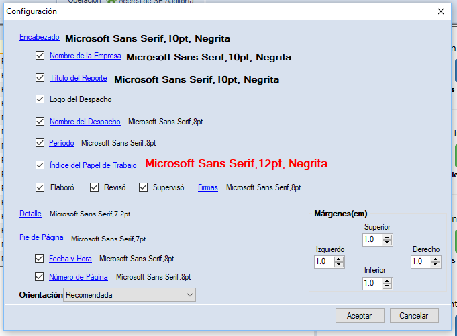Uncheck the Nombre de la Empresa checkbox
Image resolution: width=457 pixels, height=336 pixels.
click(x=40, y=56)
